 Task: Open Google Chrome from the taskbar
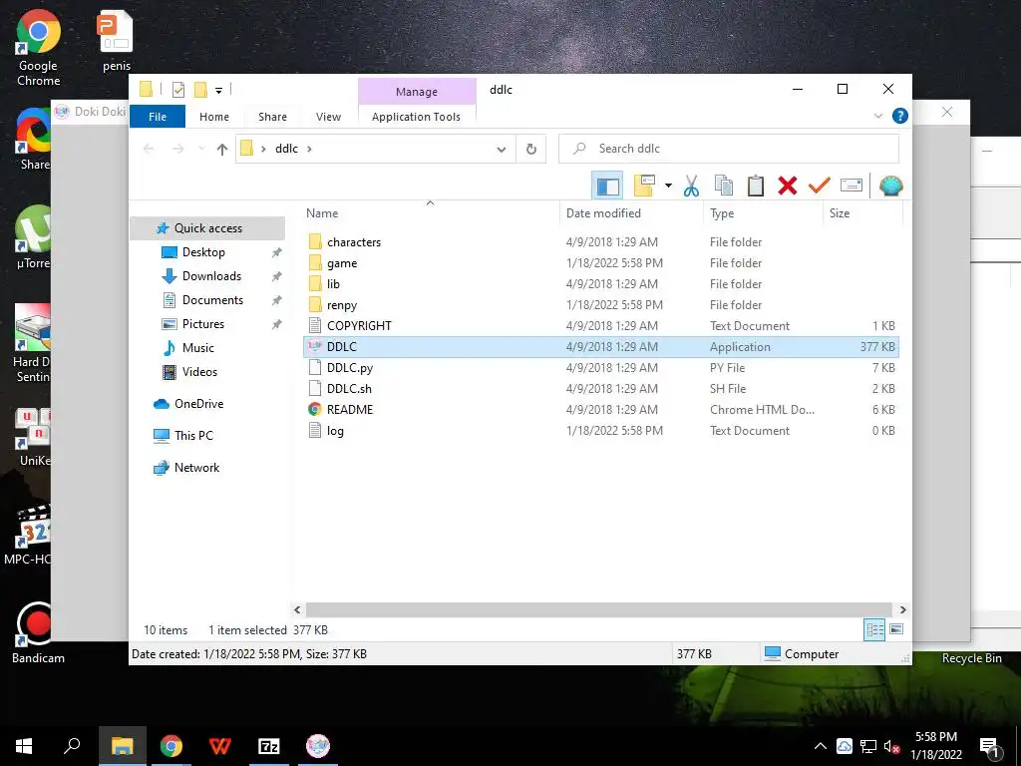(x=171, y=746)
